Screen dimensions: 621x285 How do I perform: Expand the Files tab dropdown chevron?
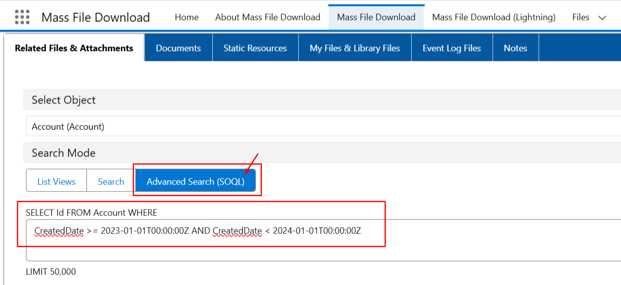tap(602, 18)
